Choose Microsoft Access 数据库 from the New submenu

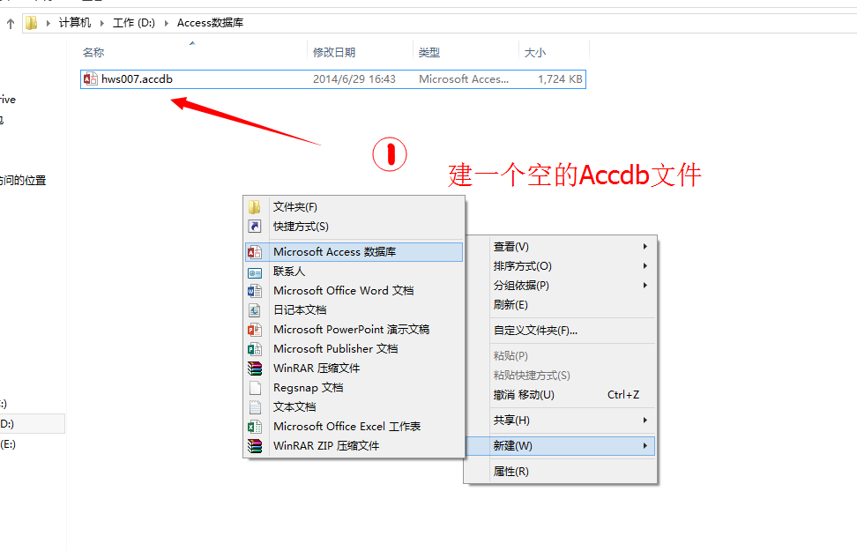354,252
